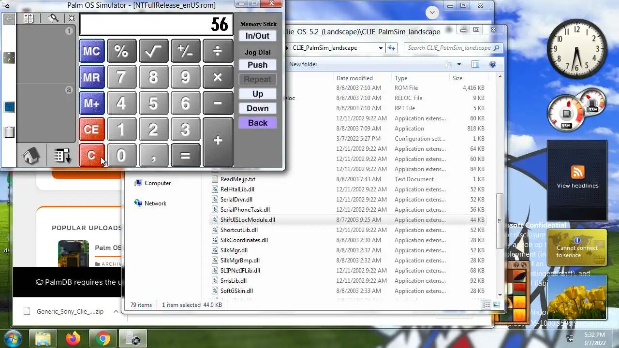Select Computer in the Explorer navigation pane
Screen dimensions: 619x348
158,183
